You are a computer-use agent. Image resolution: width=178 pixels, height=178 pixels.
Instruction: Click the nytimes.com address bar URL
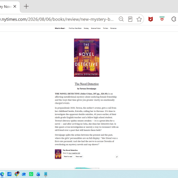pyautogui.click(x=57, y=19)
